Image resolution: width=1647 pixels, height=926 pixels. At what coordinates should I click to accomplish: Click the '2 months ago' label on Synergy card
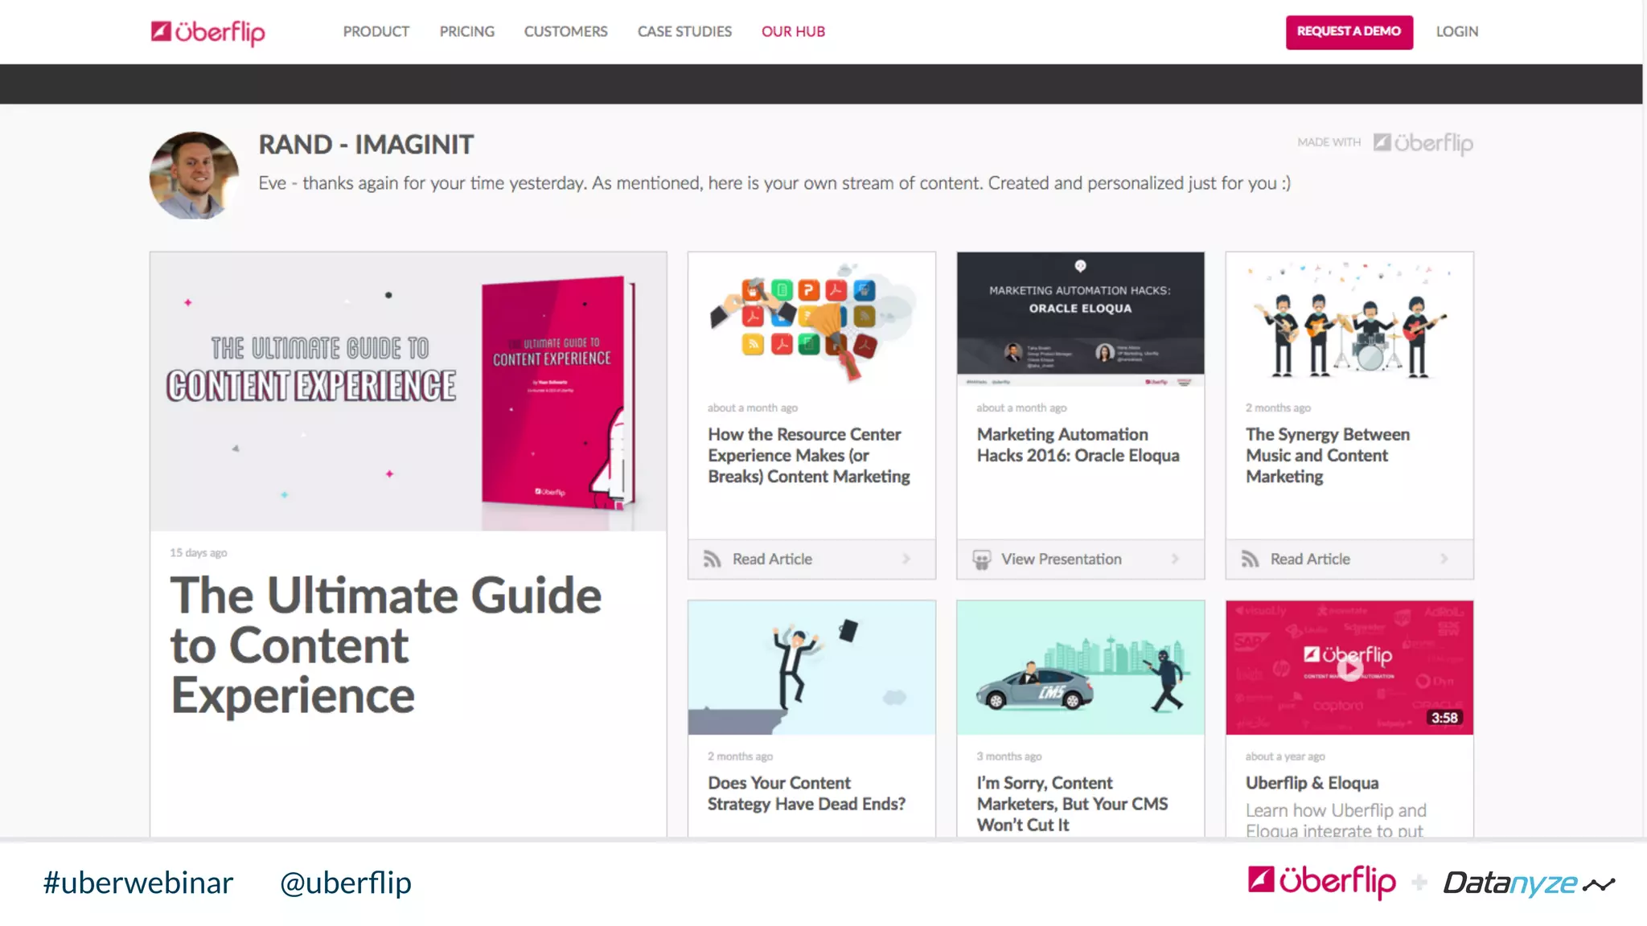[1278, 408]
